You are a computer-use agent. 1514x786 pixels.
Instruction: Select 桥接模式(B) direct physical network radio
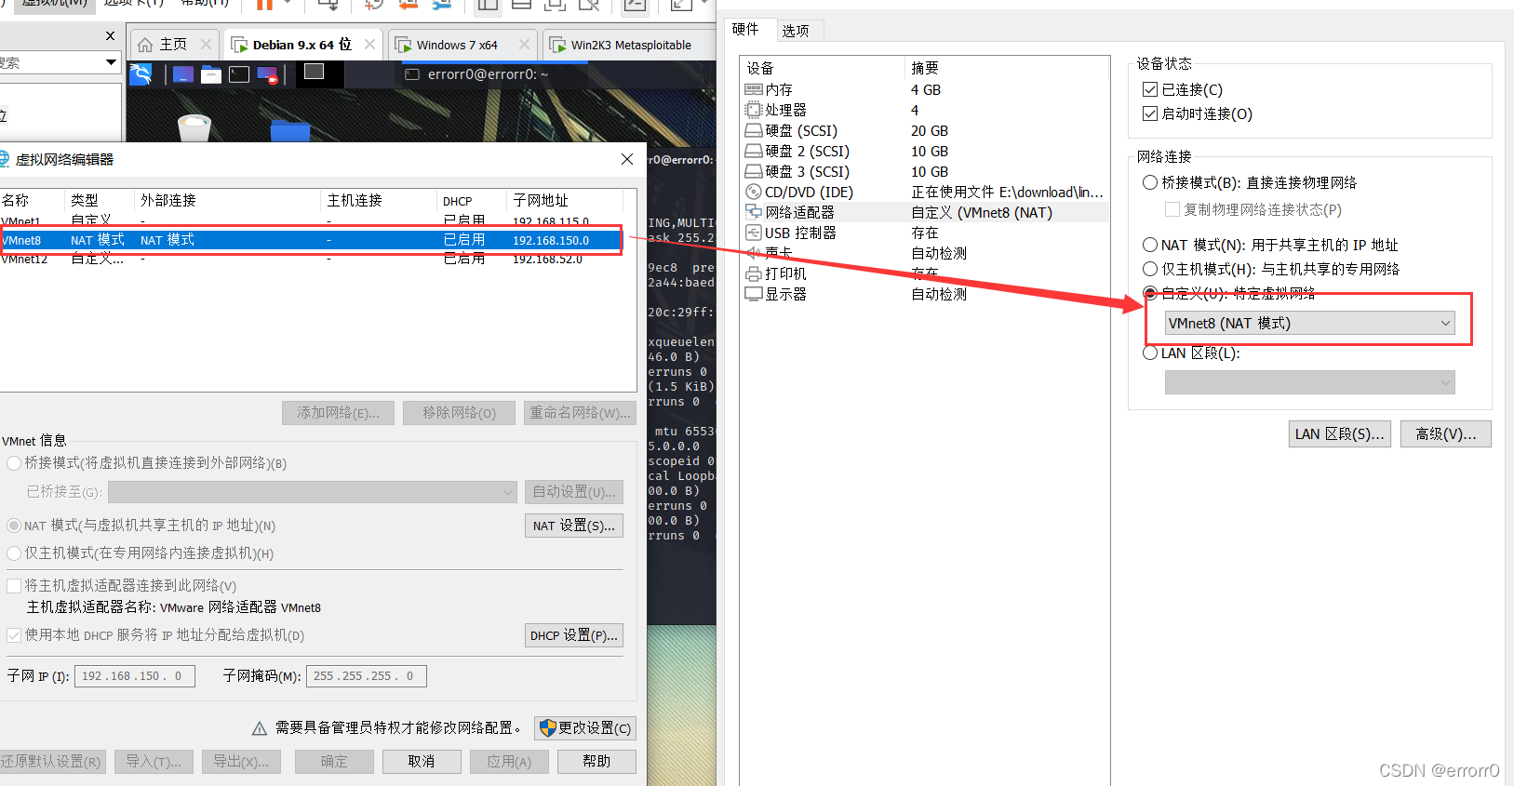click(x=1150, y=182)
